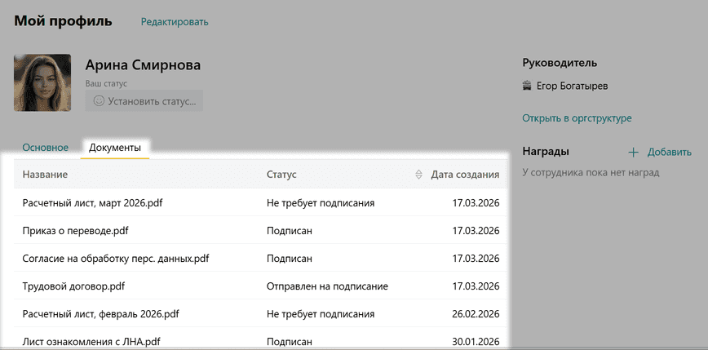The image size is (708, 350).
Task: Open Трудовой договор.pdf row
Action: pos(73,286)
